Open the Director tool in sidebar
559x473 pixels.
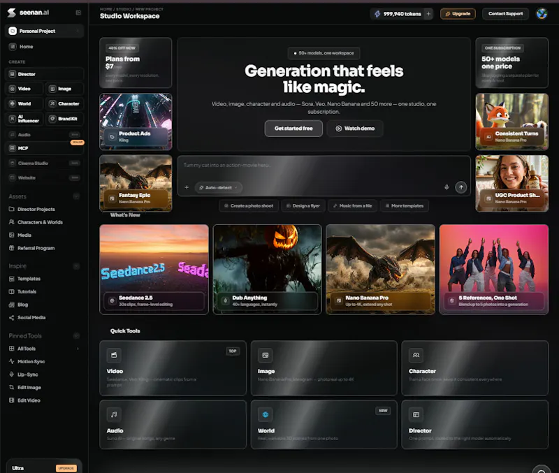[44, 74]
